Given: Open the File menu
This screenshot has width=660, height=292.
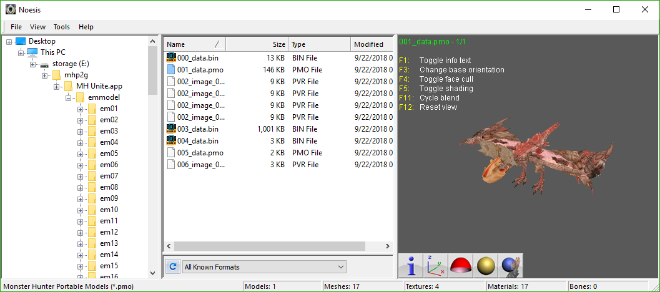Looking at the screenshot, I should pyautogui.click(x=16, y=27).
